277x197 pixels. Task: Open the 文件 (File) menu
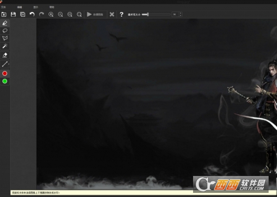click(x=3, y=7)
